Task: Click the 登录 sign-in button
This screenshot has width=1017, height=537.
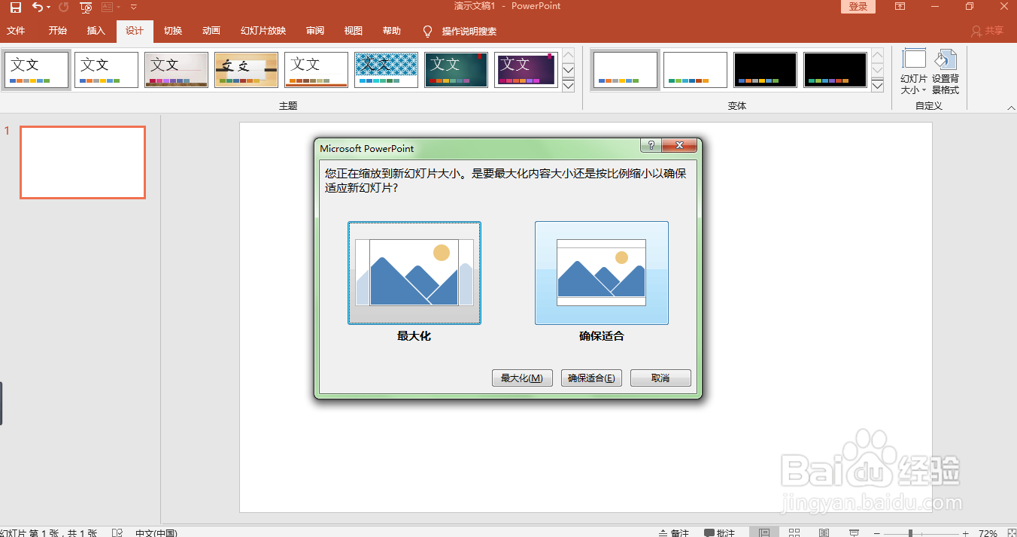Action: tap(858, 7)
